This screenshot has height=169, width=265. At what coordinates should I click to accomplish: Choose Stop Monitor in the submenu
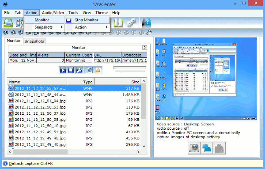click(87, 20)
